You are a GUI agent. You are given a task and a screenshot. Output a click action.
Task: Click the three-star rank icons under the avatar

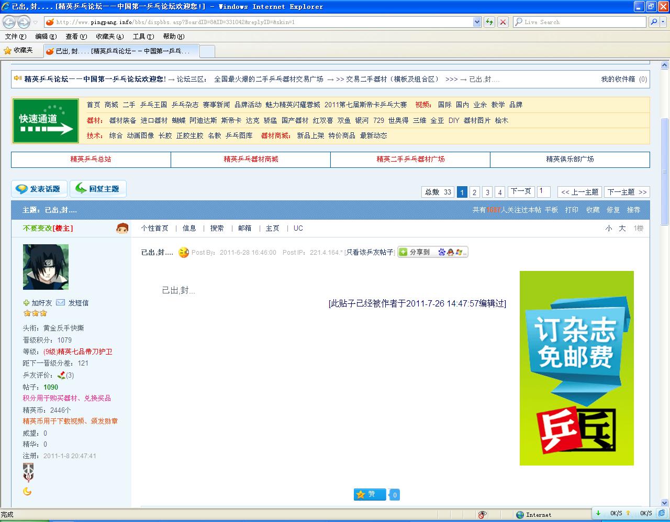click(35, 313)
